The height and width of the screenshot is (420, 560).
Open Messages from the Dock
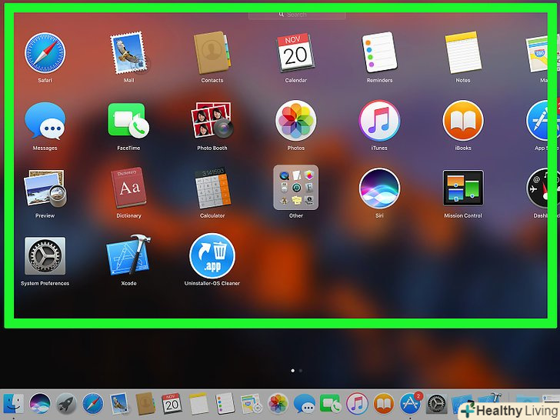click(305, 404)
